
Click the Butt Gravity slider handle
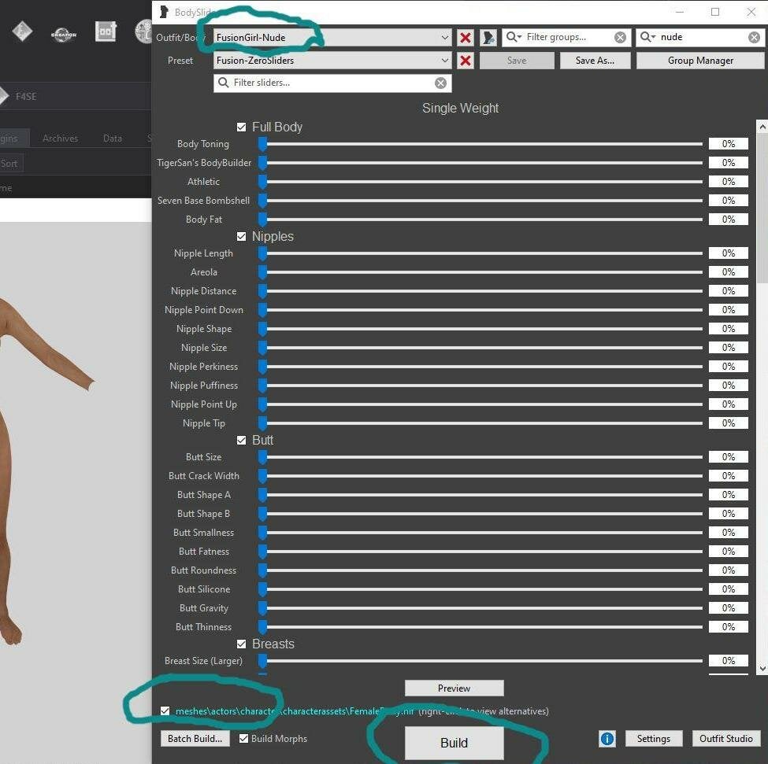(x=262, y=608)
